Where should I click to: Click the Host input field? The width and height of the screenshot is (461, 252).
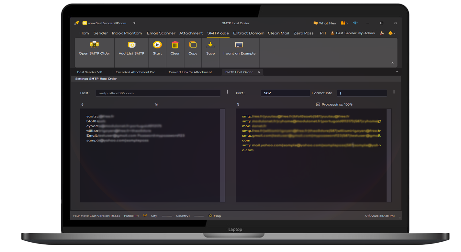(158, 93)
